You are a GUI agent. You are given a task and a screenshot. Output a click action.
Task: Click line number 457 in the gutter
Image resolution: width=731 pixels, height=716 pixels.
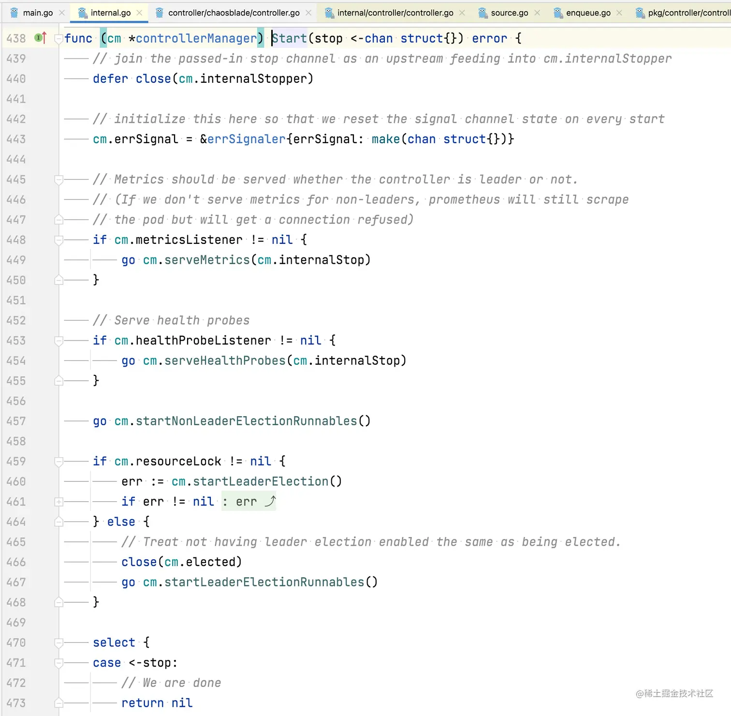tap(16, 421)
